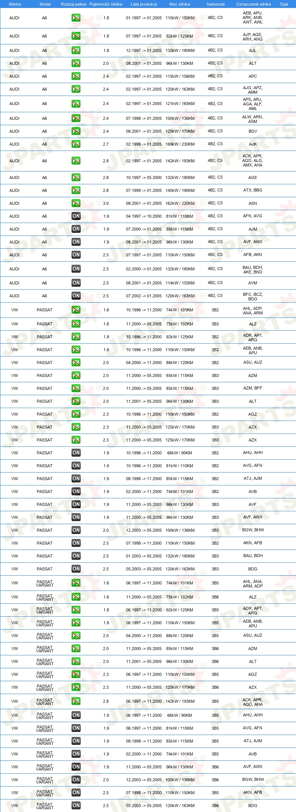Click the petrol icon for AJG, APZ, AMM
This screenshot has height=812, width=296.
pos(76,89)
